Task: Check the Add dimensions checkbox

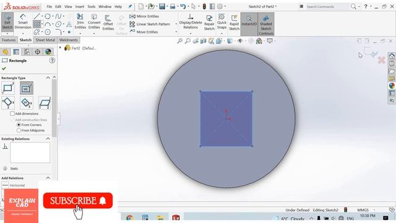Action: click(12, 113)
